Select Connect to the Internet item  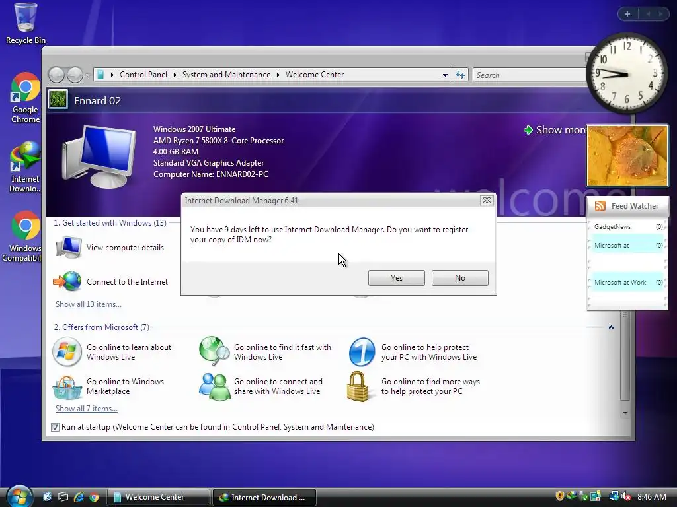pos(111,281)
